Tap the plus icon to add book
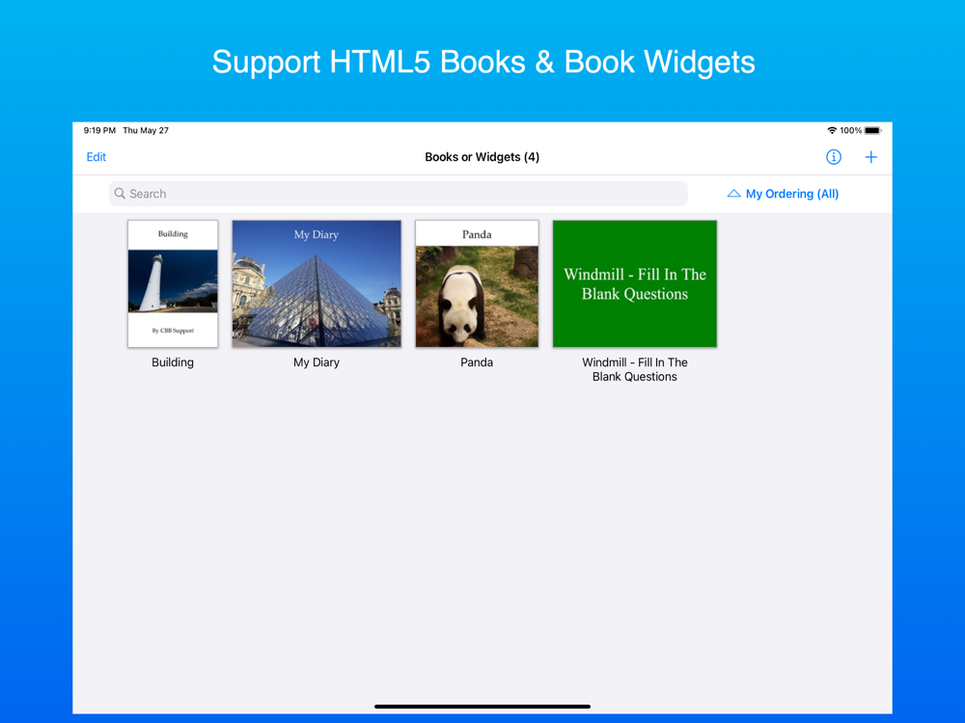Image resolution: width=965 pixels, height=723 pixels. [870, 157]
